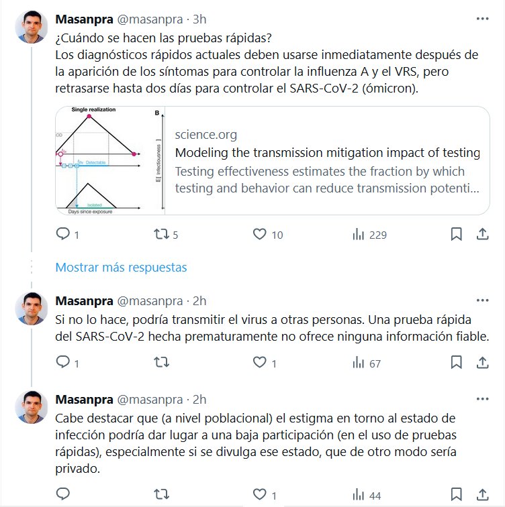Open more options on second tweet

pos(482,300)
